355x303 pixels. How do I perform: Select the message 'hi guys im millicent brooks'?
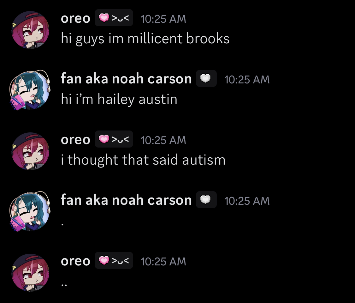pyautogui.click(x=145, y=39)
